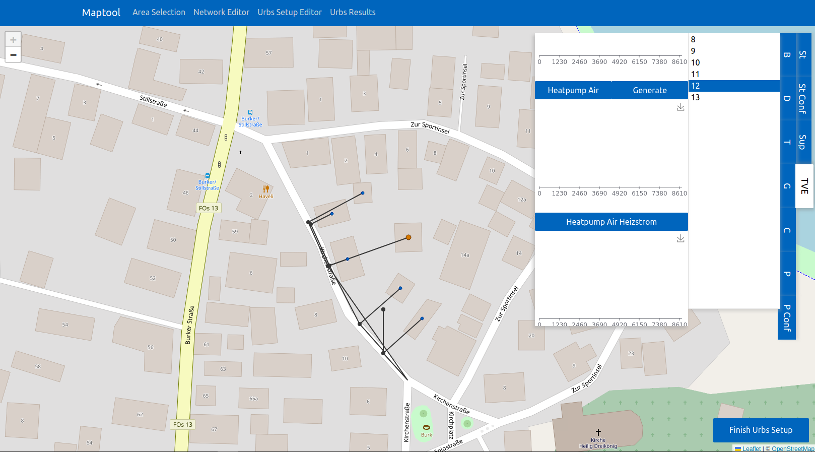Switch to the C side tab
The image size is (815, 452).
tap(787, 230)
